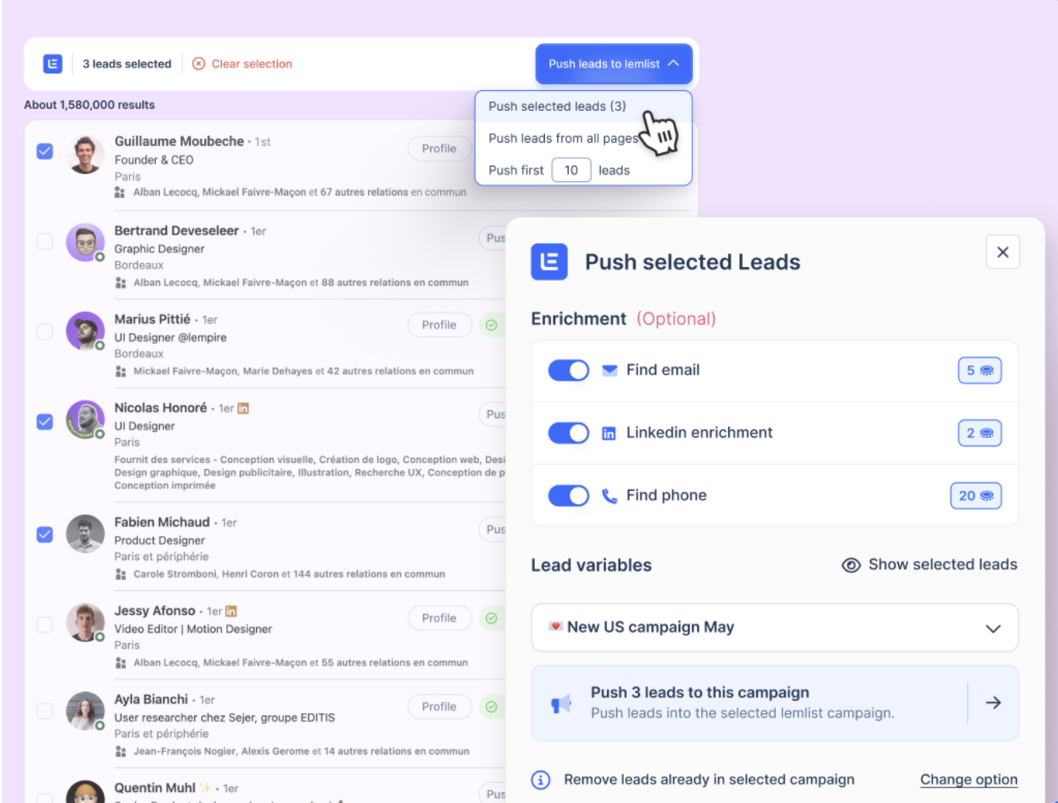1058x803 pixels.
Task: Click the LinkedIn badge next to Nicolas Honoré
Action: point(243,408)
